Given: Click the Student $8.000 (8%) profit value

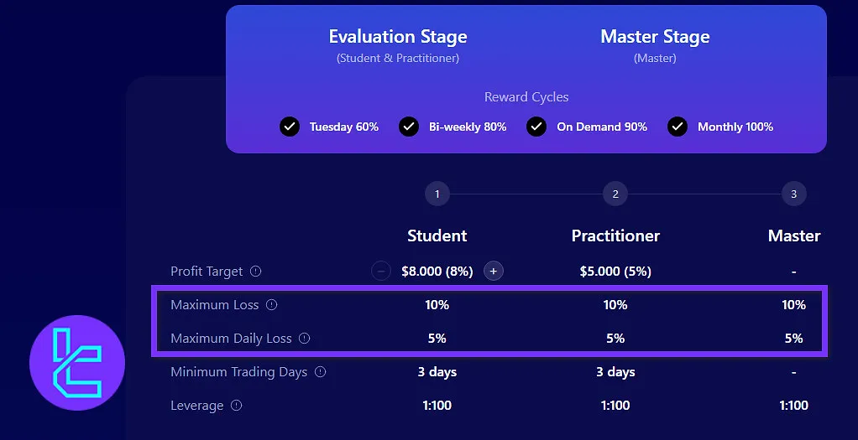Looking at the screenshot, I should (x=437, y=272).
